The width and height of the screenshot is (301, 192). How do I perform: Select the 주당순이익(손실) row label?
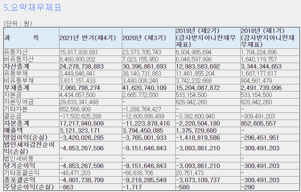coord(29,187)
